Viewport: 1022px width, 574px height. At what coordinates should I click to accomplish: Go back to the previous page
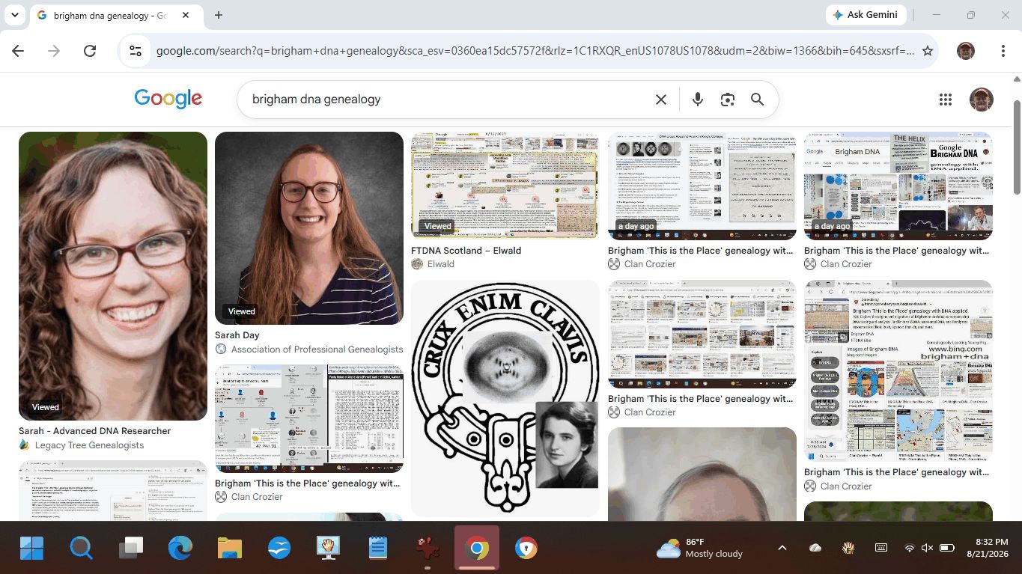coord(18,51)
